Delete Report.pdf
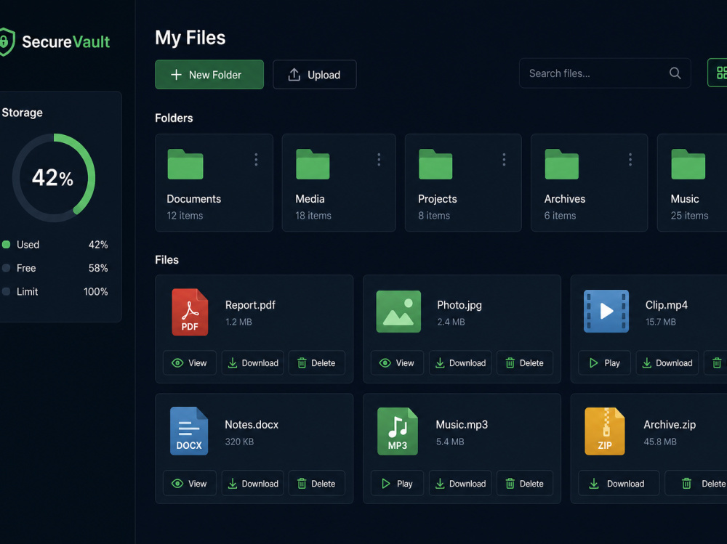This screenshot has width=727, height=544. 317,363
